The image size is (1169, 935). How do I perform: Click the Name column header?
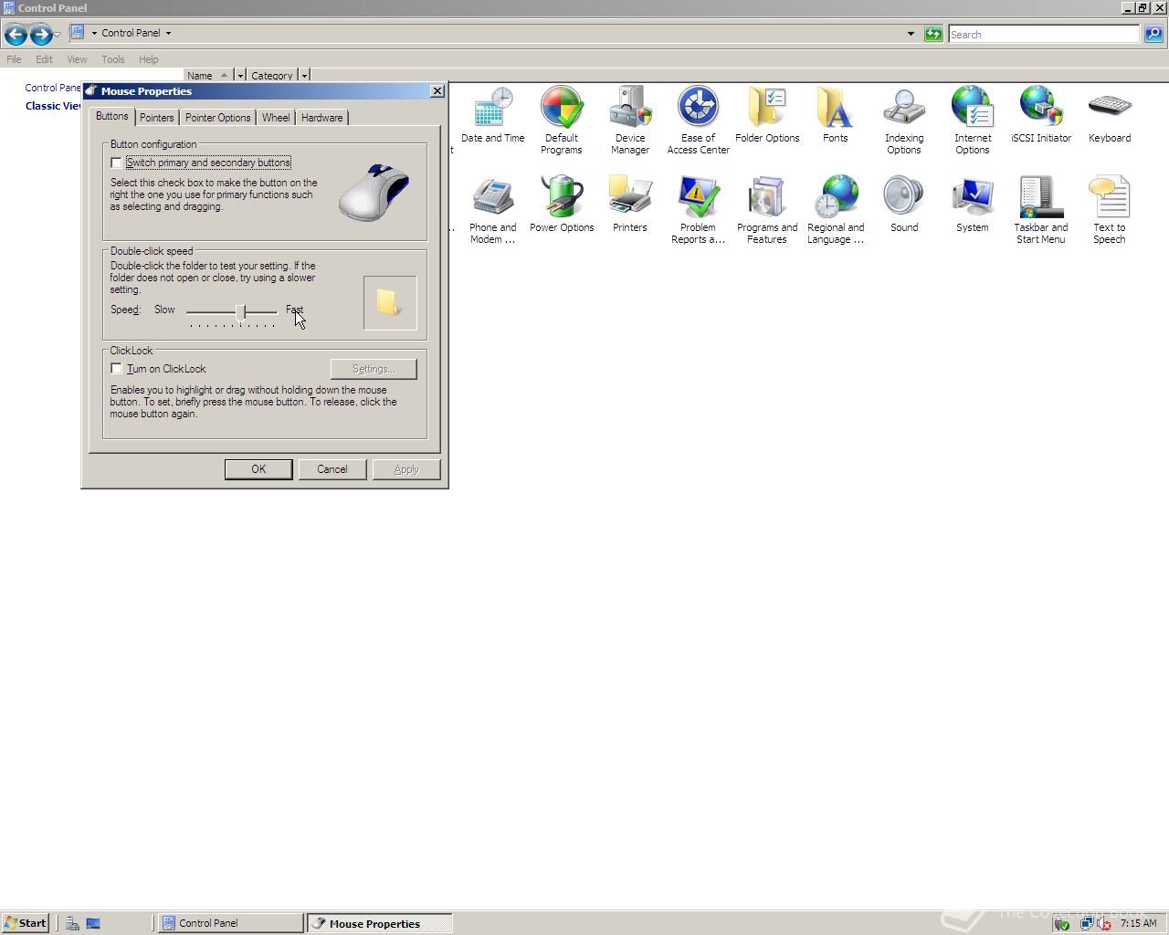208,76
